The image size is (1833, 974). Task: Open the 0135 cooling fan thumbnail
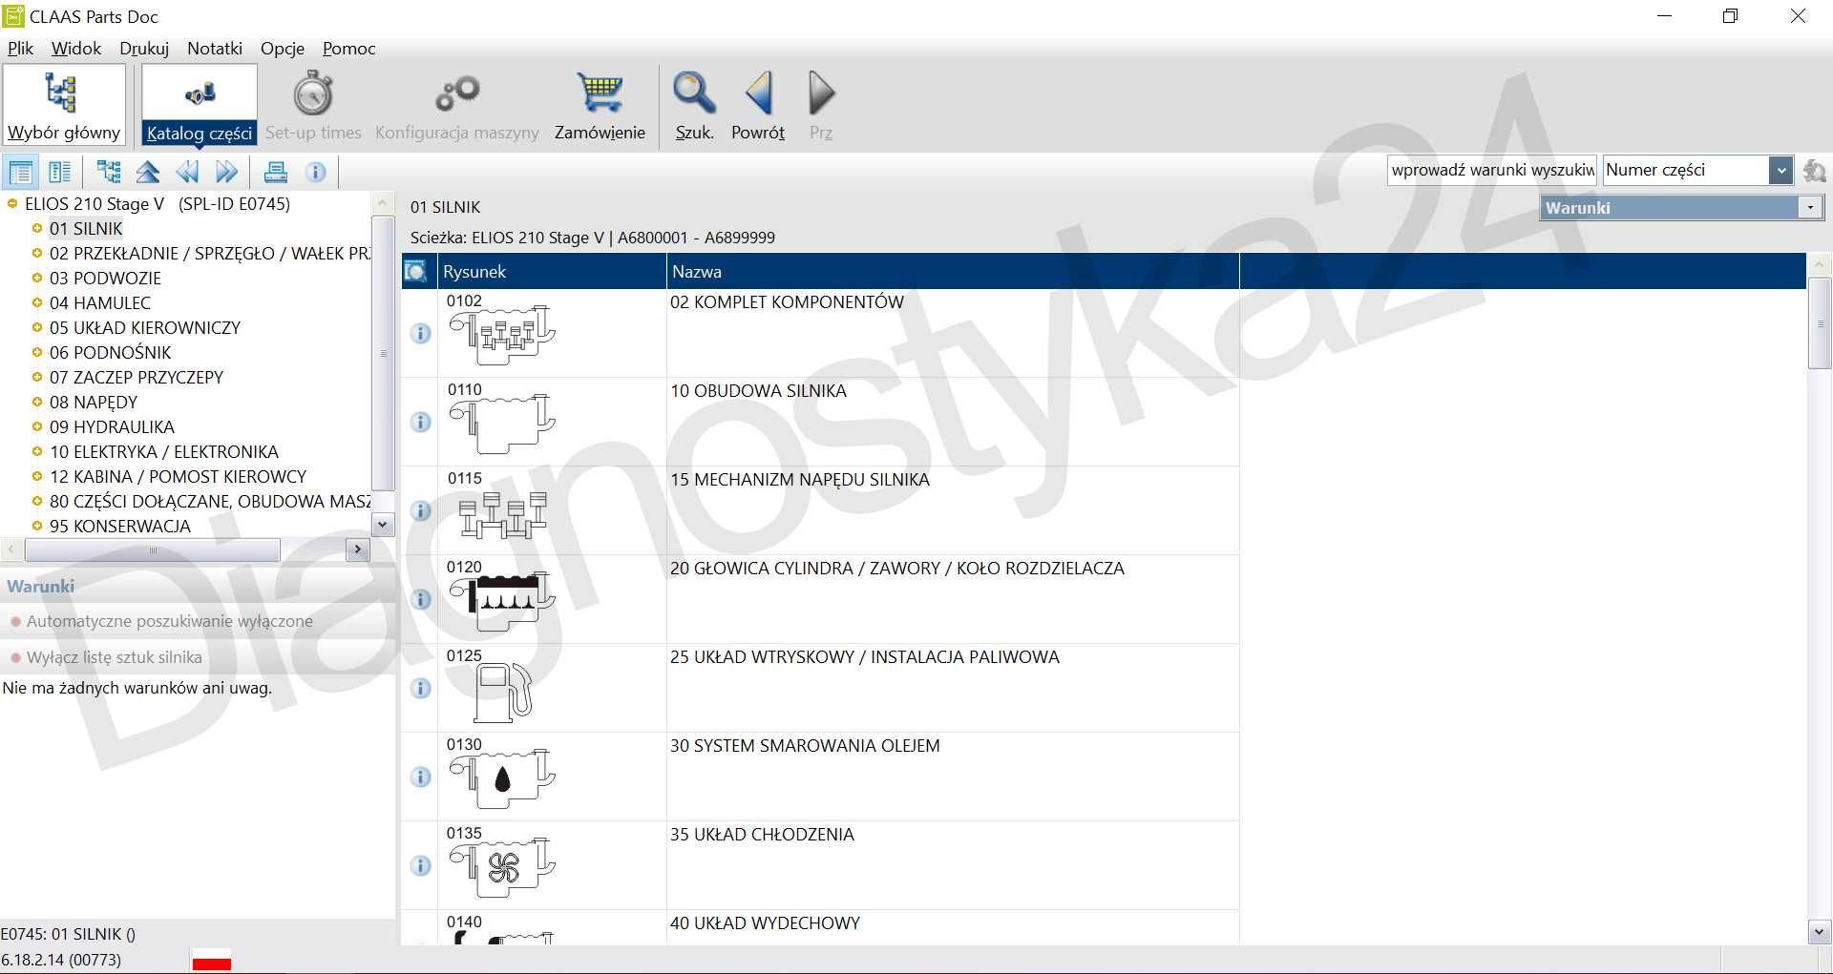pyautogui.click(x=503, y=868)
